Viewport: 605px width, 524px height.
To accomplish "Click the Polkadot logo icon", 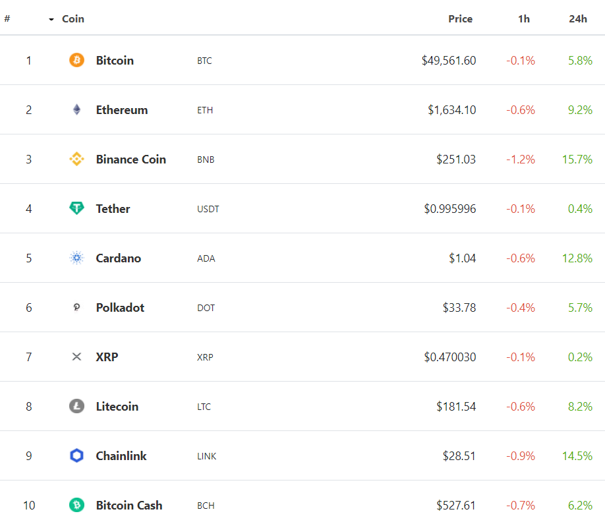I will tap(76, 308).
